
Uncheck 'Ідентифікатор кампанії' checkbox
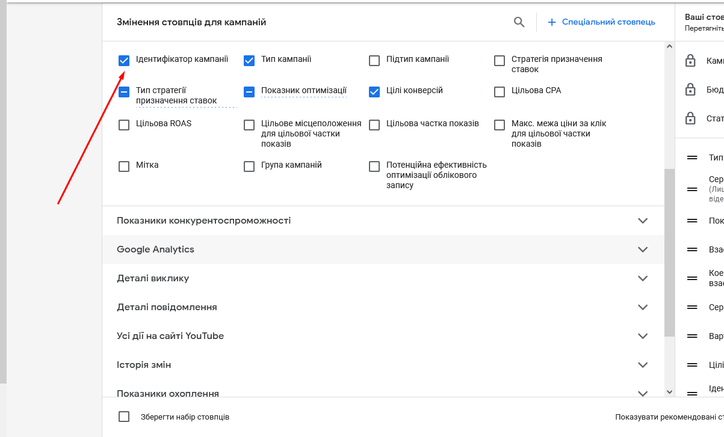coord(124,60)
